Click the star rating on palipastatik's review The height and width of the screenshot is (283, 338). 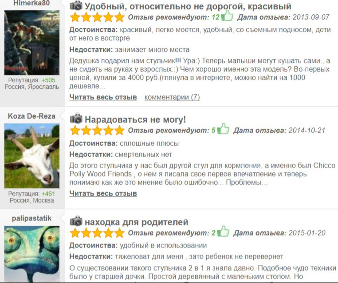coord(97,233)
